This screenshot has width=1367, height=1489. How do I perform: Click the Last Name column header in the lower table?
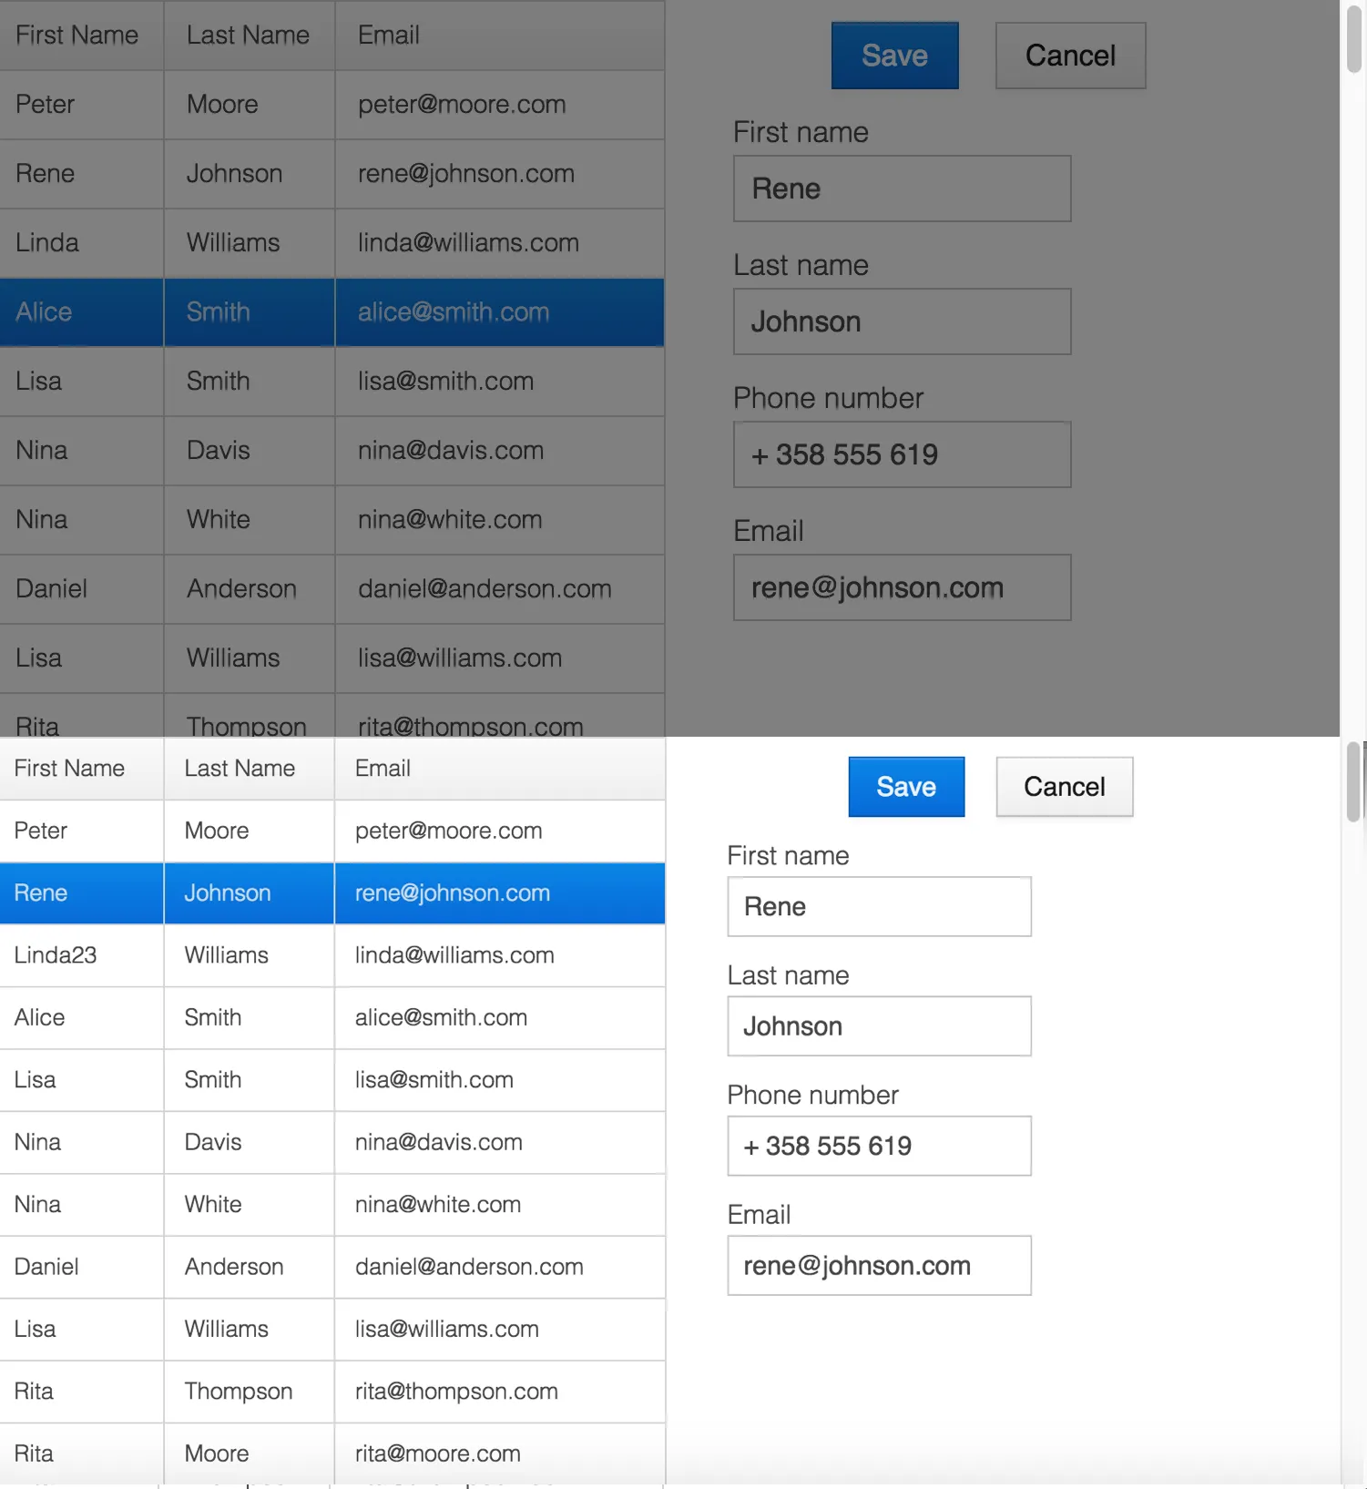tap(248, 769)
